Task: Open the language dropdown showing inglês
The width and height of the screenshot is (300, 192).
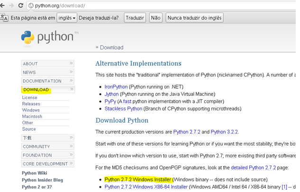Action: [67, 18]
